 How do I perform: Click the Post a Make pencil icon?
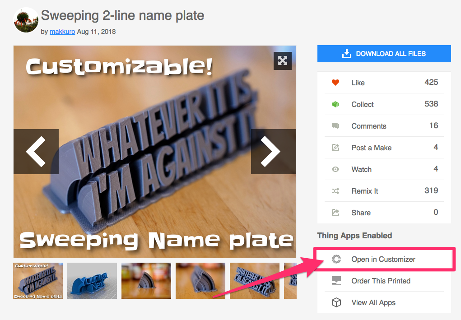(335, 148)
